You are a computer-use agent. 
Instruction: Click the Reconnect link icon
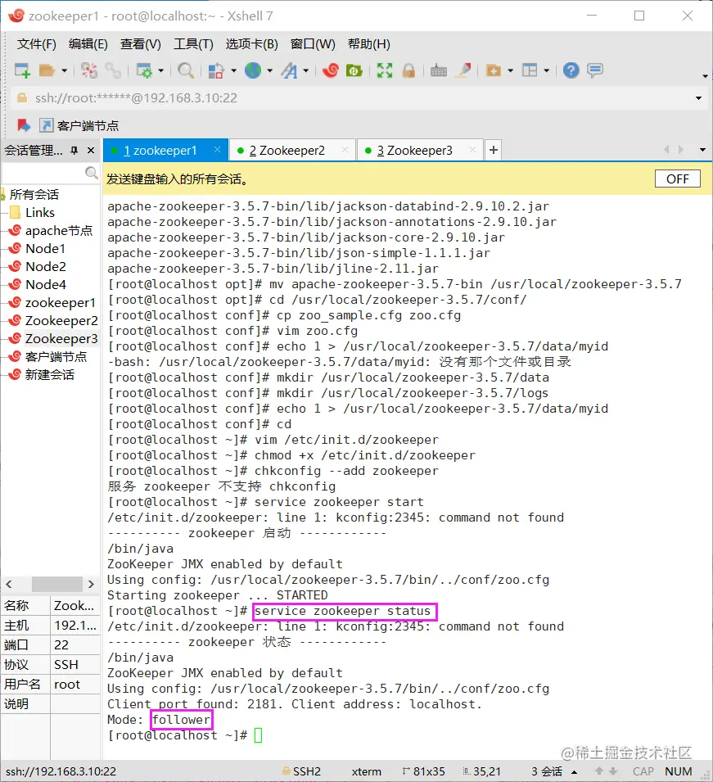click(114, 70)
